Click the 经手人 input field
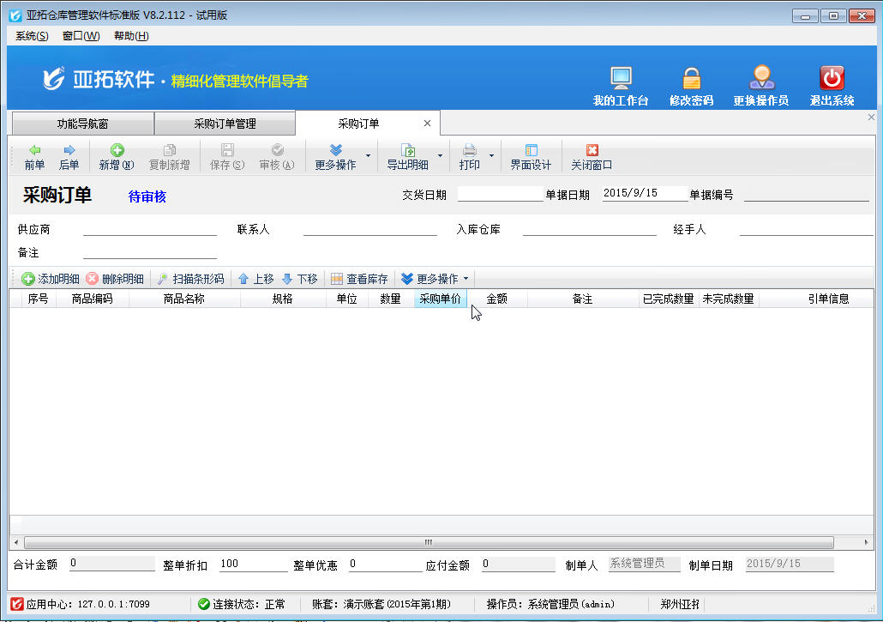The image size is (883, 622). pos(806,229)
